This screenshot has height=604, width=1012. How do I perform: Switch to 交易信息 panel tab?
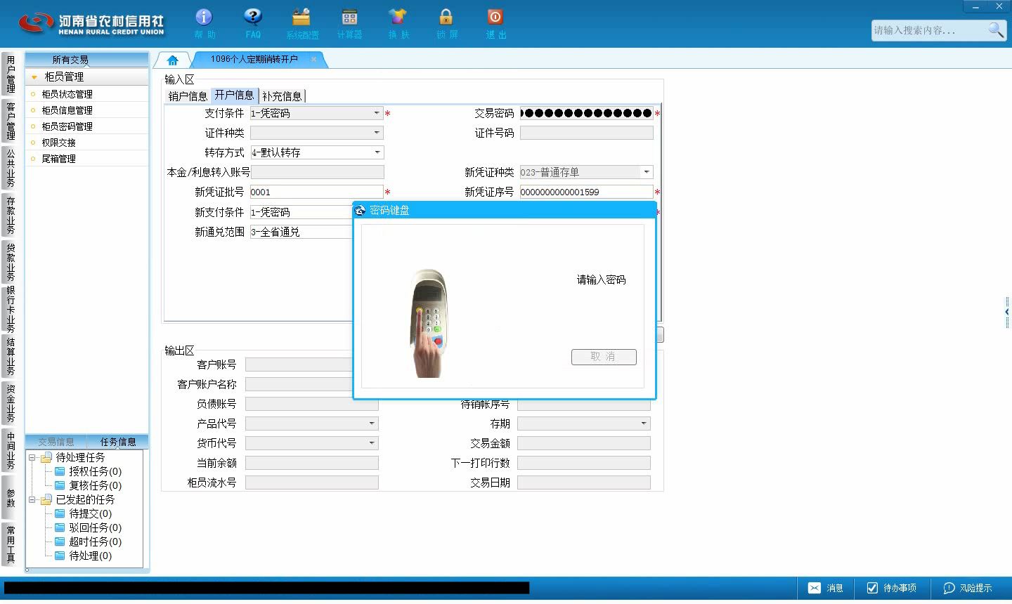point(56,442)
